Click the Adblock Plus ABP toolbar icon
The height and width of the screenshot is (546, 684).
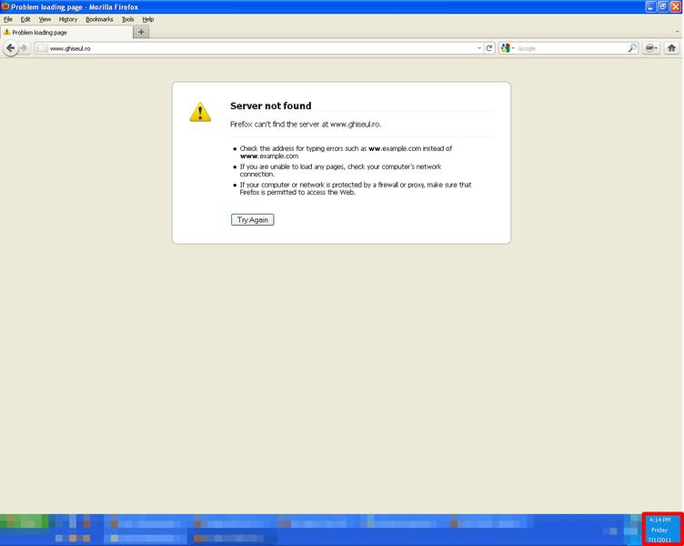[651, 48]
